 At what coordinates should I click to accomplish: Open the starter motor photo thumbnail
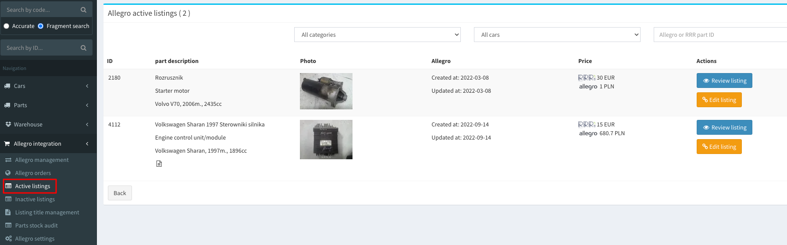point(326,91)
